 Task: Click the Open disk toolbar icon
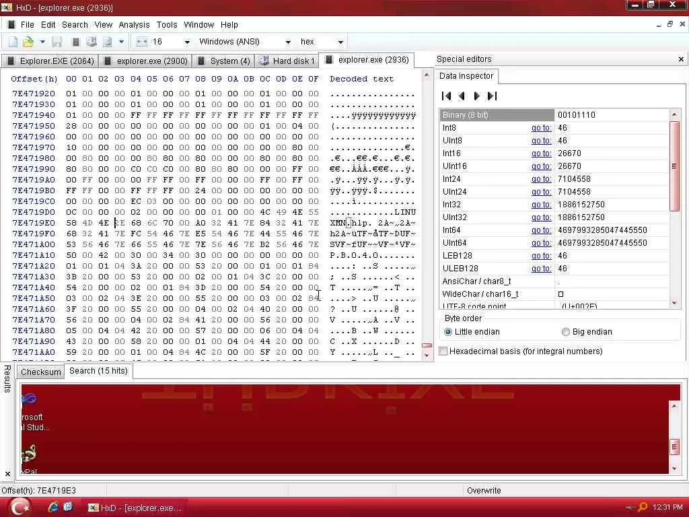point(91,42)
